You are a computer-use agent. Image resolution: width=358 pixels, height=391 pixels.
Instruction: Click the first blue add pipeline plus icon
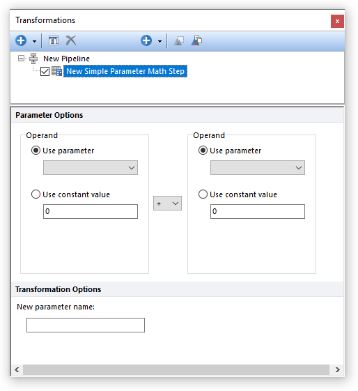[x=21, y=40]
